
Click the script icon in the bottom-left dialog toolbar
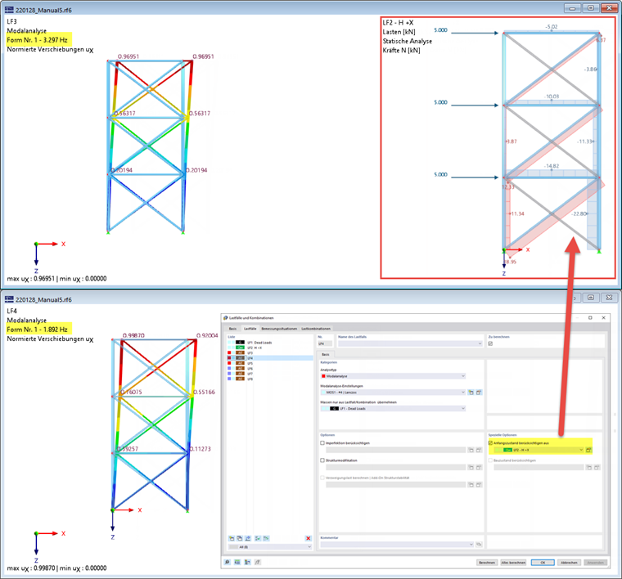pos(258,562)
